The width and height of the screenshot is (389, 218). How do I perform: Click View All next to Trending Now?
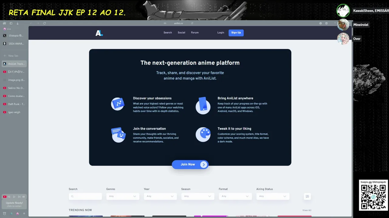(x=307, y=210)
